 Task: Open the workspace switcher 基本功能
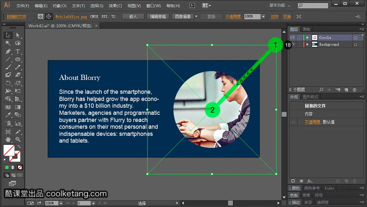(279, 5)
